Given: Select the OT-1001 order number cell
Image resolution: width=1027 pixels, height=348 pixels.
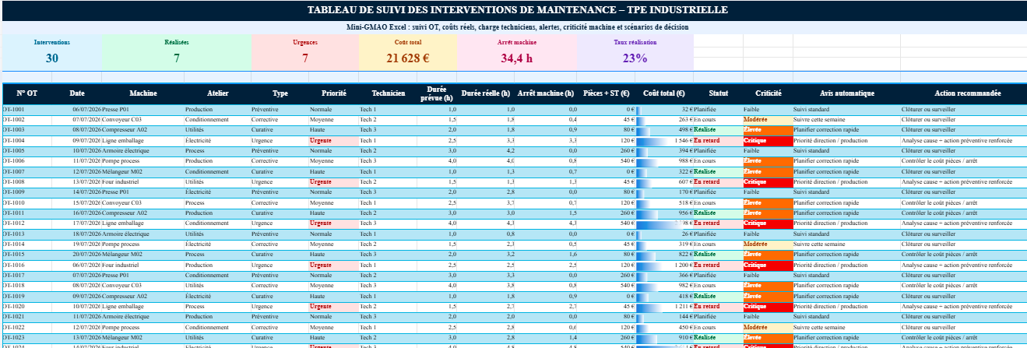Looking at the screenshot, I should [x=26, y=110].
